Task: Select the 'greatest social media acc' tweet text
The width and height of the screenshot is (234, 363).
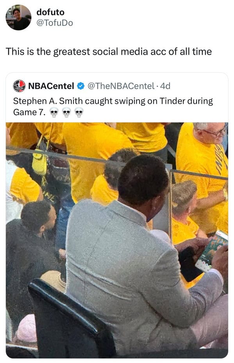Action: 109,52
